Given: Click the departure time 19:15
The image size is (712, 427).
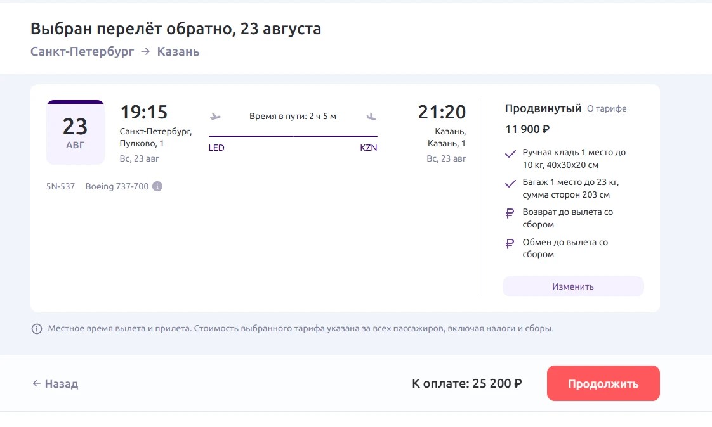Looking at the screenshot, I should coord(144,112).
